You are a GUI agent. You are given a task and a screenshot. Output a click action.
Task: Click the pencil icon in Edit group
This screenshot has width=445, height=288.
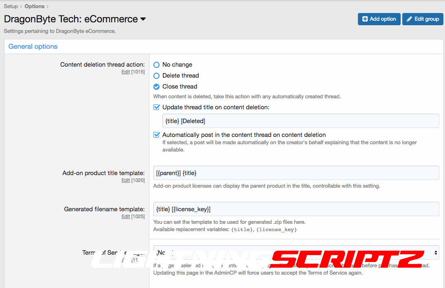[x=409, y=19]
